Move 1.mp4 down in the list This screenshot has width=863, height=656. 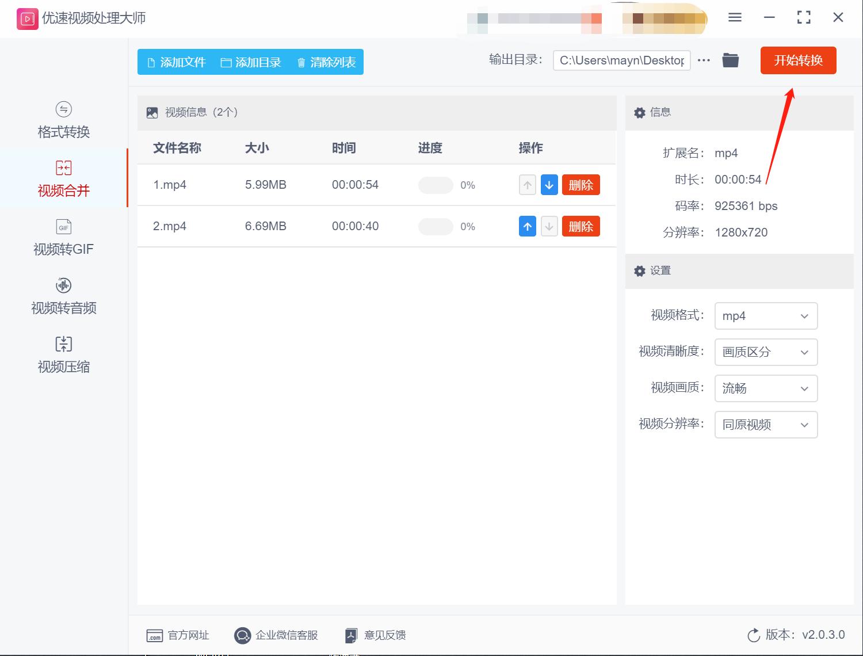[549, 185]
